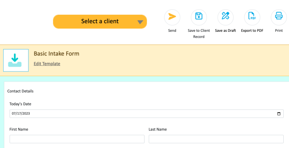
Task: Click the Send paper plane icon
Action: [172, 17]
